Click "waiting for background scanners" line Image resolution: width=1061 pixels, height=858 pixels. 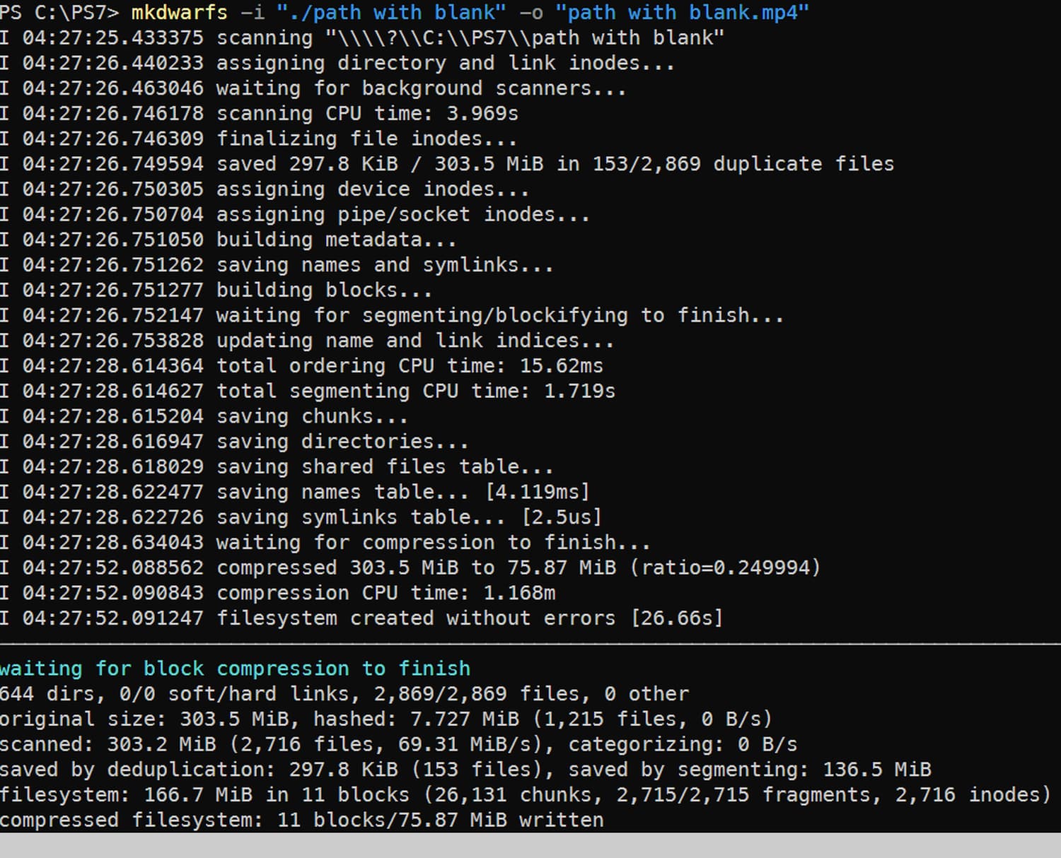click(421, 88)
